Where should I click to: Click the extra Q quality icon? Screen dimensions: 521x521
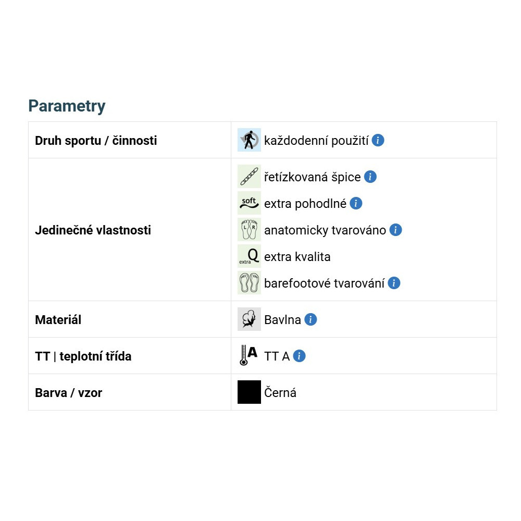249,256
